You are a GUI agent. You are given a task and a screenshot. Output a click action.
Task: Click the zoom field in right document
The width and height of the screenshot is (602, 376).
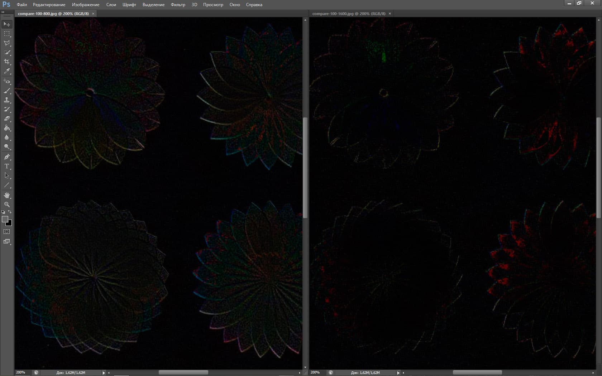[317, 372]
